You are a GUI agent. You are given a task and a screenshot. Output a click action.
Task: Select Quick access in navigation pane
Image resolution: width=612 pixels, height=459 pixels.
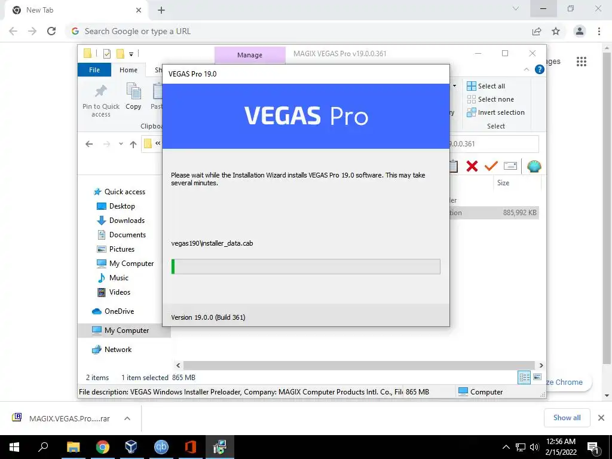click(x=120, y=192)
